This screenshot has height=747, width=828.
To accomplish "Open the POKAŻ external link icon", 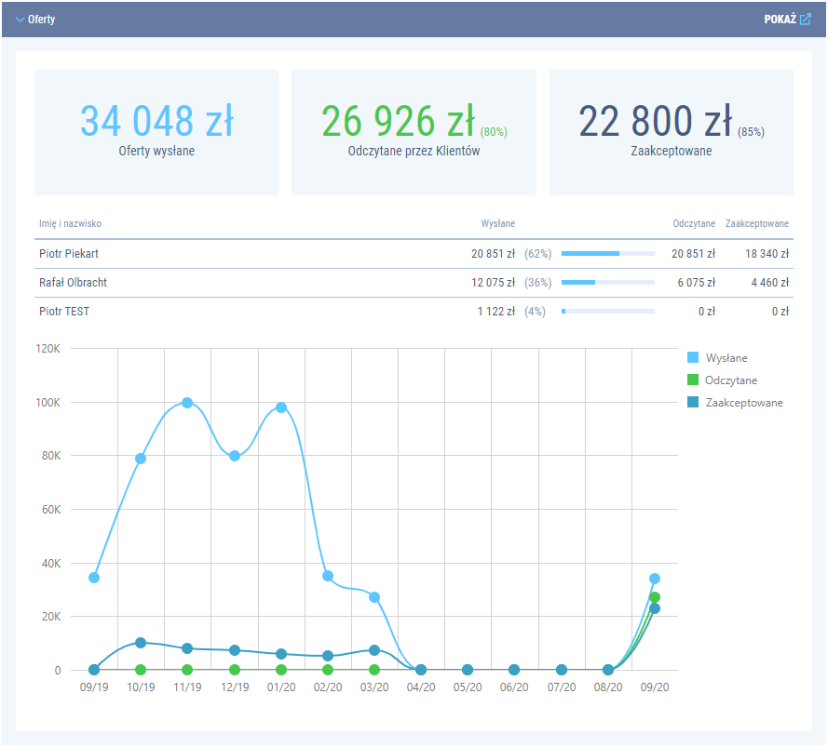I will 806,19.
